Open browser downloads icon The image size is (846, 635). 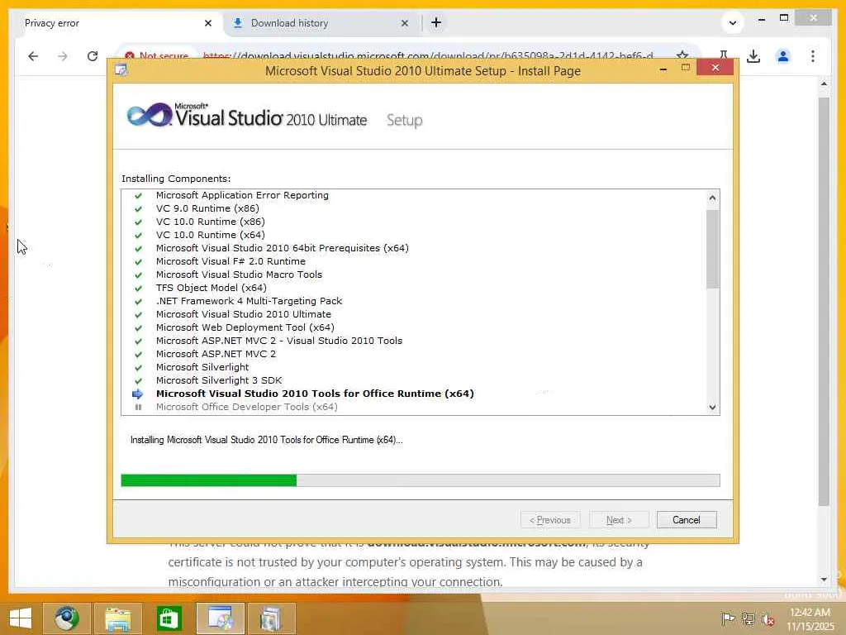[x=753, y=56]
